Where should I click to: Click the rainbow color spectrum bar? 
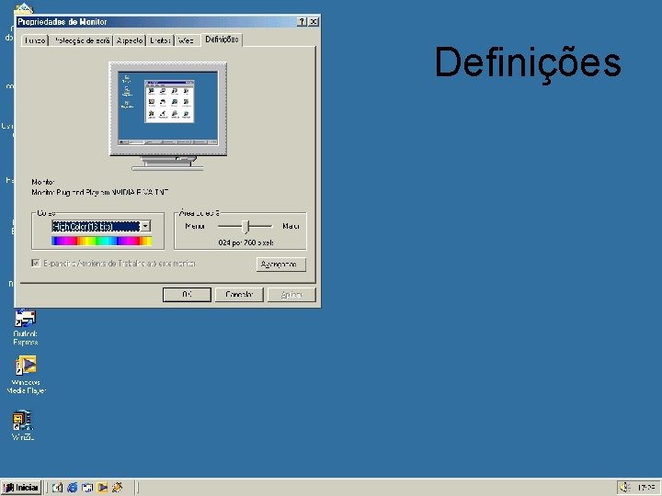click(x=101, y=241)
